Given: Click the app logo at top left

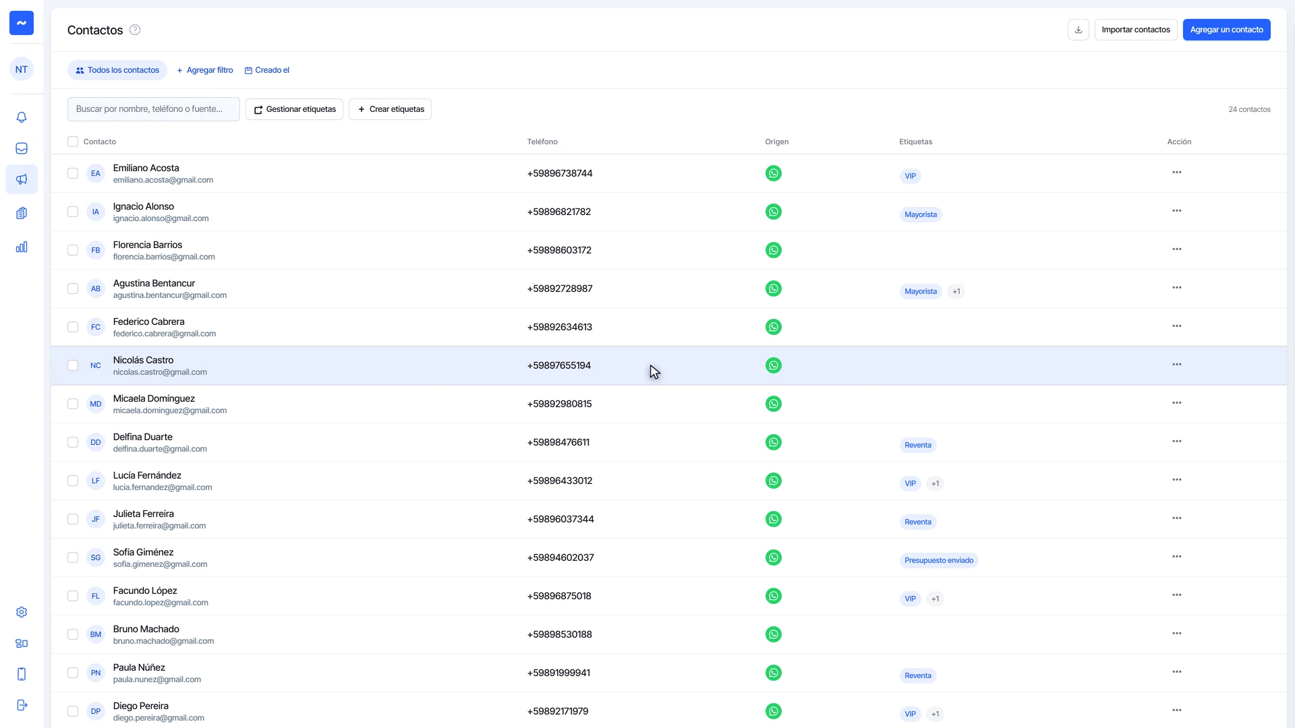Looking at the screenshot, I should pyautogui.click(x=22, y=23).
